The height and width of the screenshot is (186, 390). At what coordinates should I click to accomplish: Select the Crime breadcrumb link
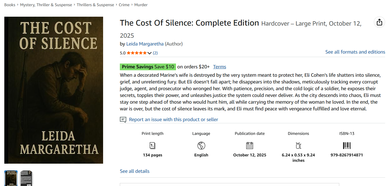click(x=124, y=5)
